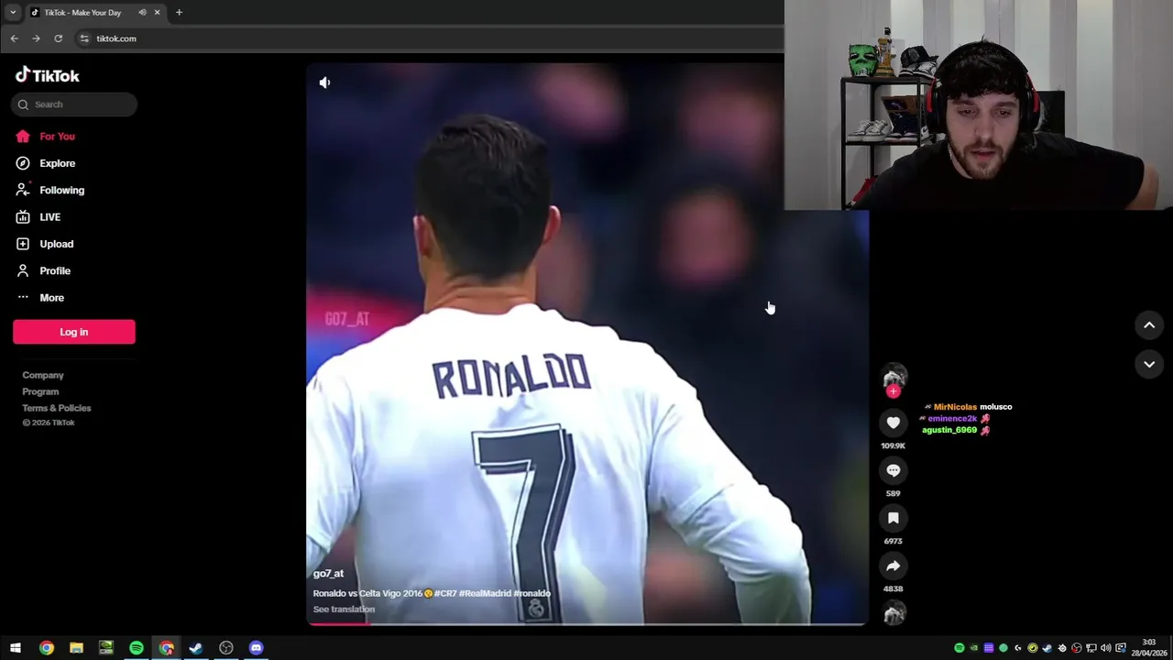Image resolution: width=1173 pixels, height=660 pixels.
Task: Open Chrome tab search dropdown
Action: point(13,13)
